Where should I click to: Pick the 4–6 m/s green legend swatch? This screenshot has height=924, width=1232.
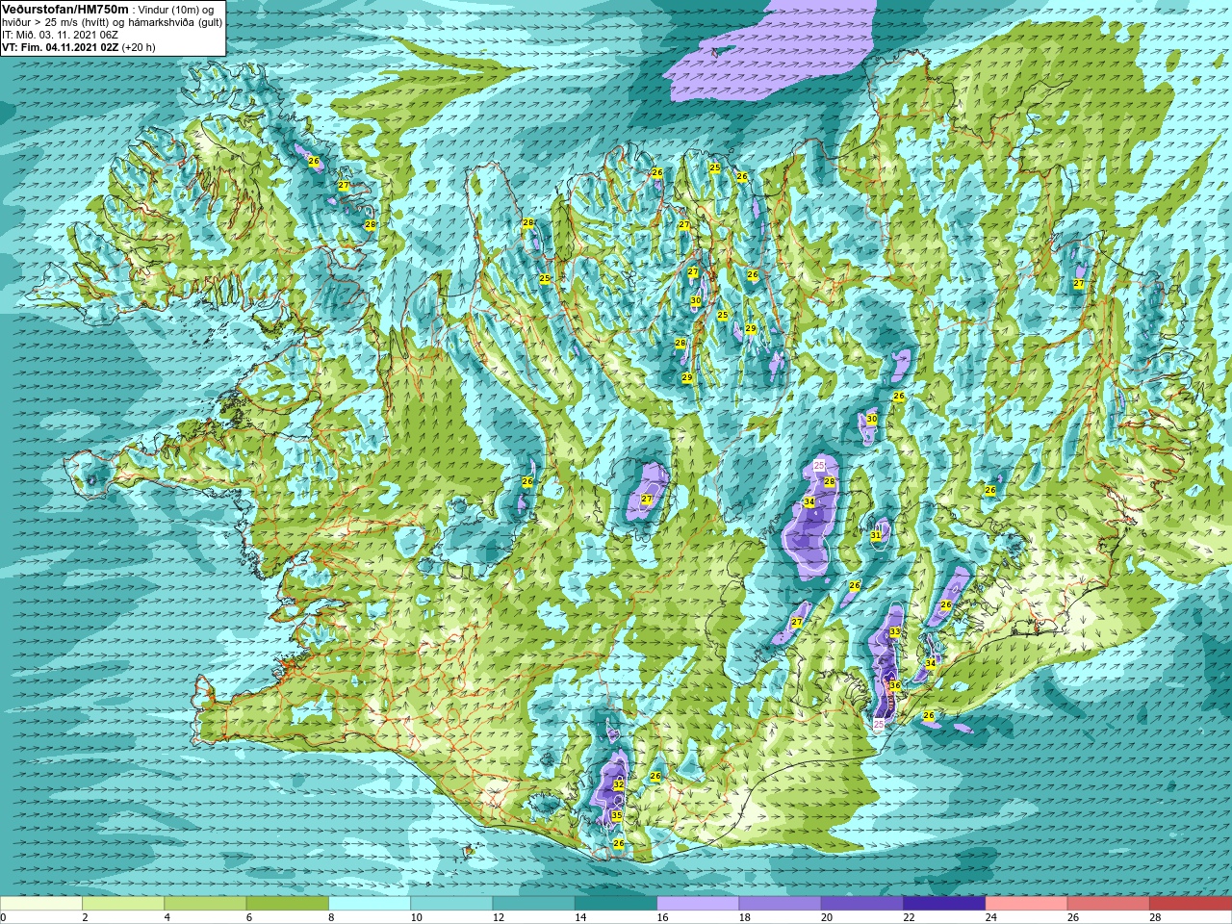coord(205,904)
